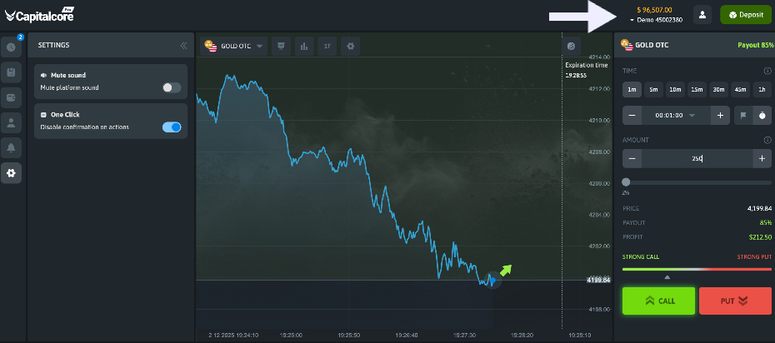Click the amount percentage slider handle
Image resolution: width=775 pixels, height=343 pixels.
coord(626,182)
